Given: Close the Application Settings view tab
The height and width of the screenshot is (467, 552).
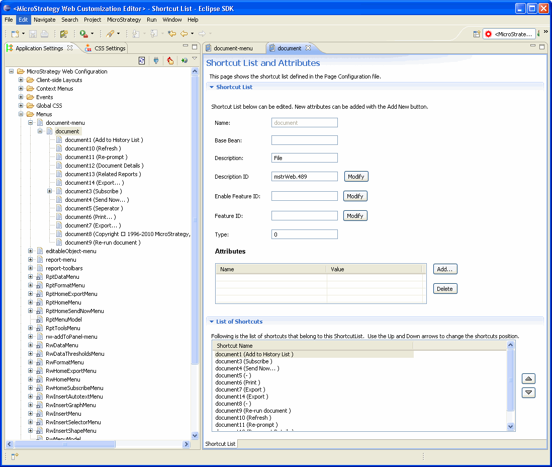Looking at the screenshot, I should 70,48.
